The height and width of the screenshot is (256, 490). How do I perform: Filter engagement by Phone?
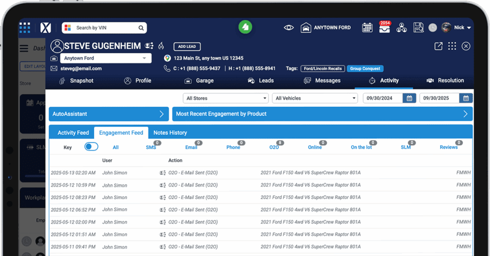tap(233, 147)
